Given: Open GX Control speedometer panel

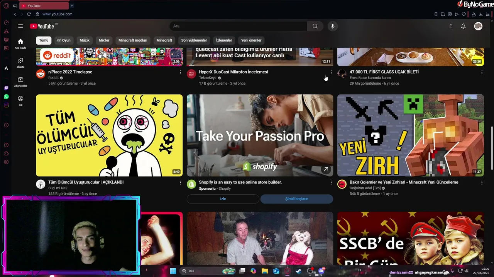Looking at the screenshot, I should [x=6, y=23].
